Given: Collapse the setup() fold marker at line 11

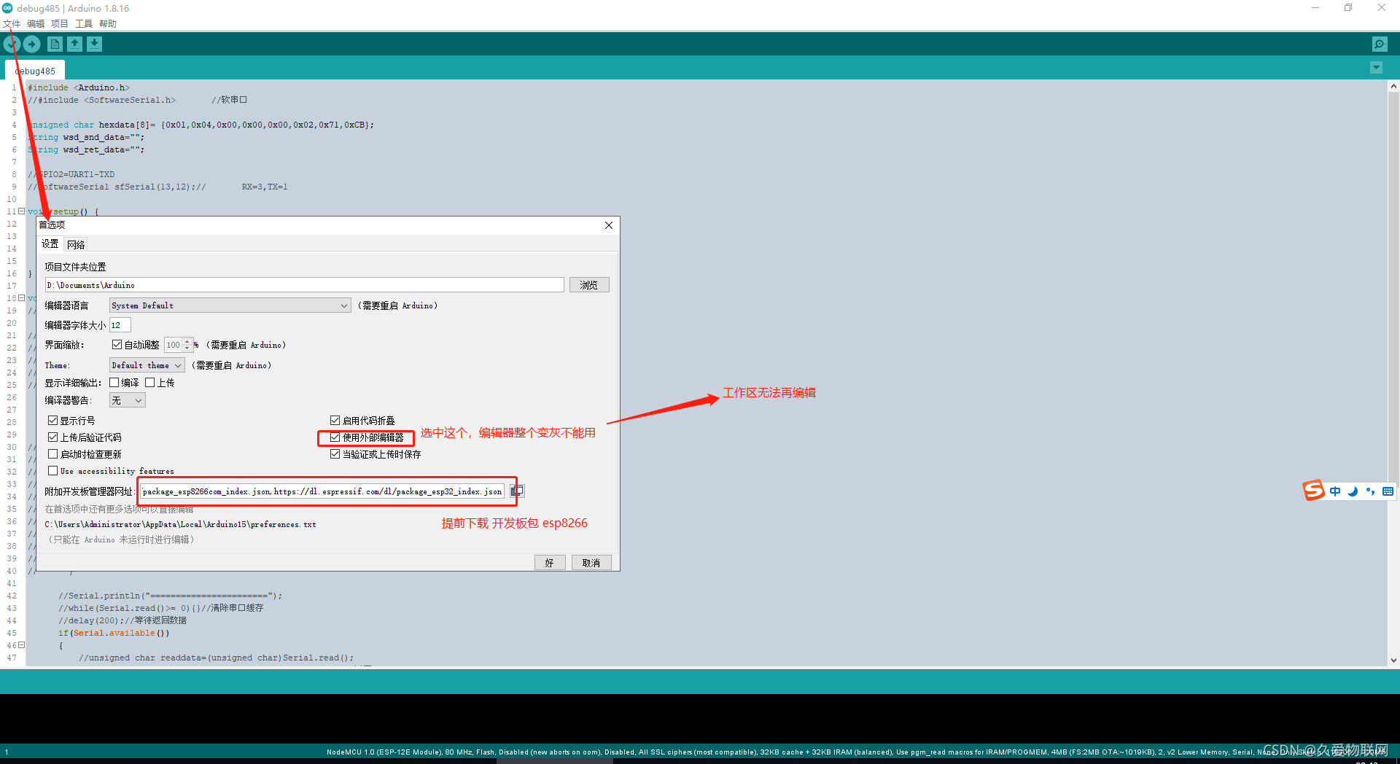Looking at the screenshot, I should tap(21, 211).
